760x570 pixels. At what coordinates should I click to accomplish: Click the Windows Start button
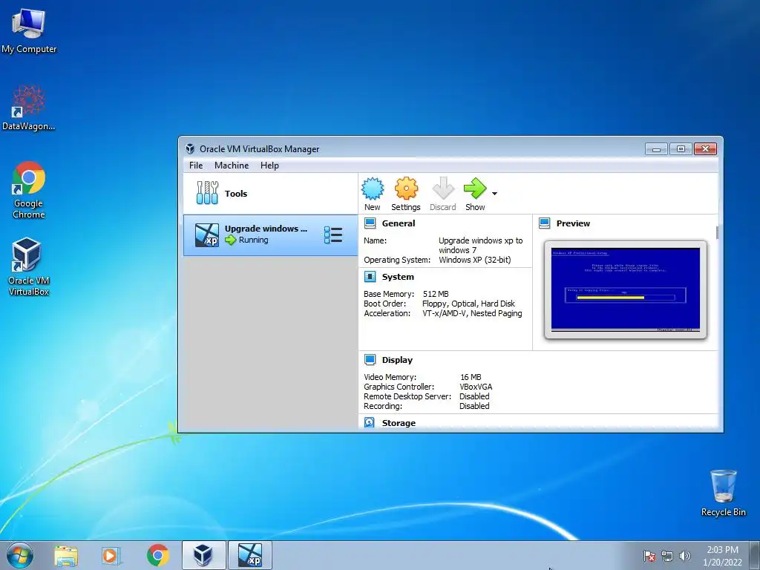[20, 555]
